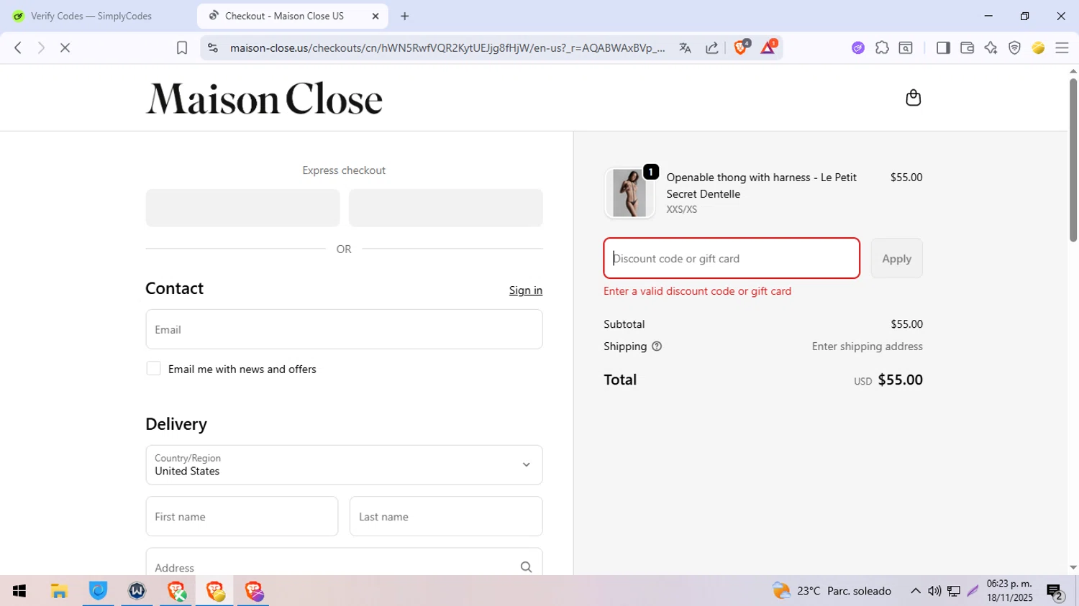Click the address bar URL
Image resolution: width=1079 pixels, height=606 pixels.
tap(447, 47)
